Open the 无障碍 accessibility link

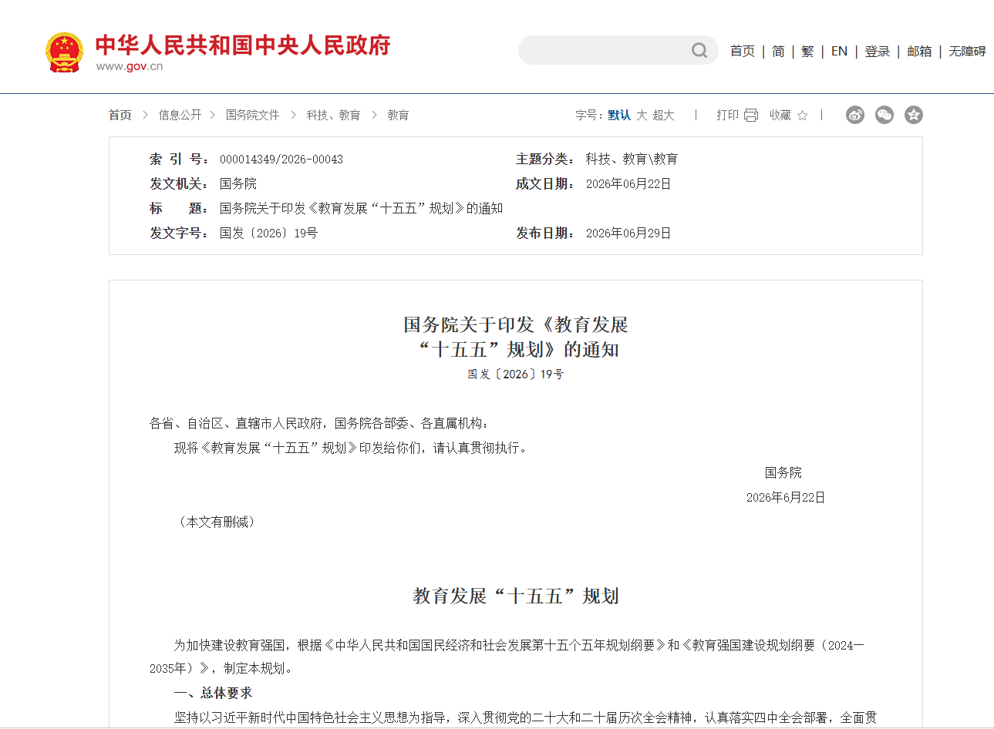(967, 52)
